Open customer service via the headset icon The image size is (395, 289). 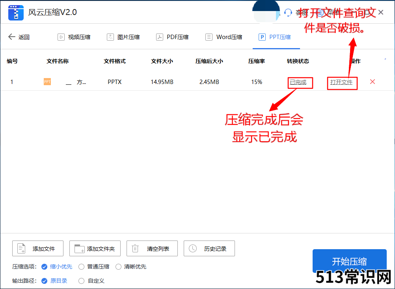[x=288, y=12]
